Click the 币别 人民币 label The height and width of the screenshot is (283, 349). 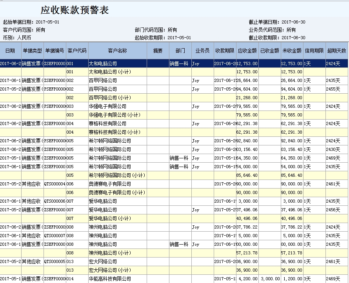tap(17, 38)
